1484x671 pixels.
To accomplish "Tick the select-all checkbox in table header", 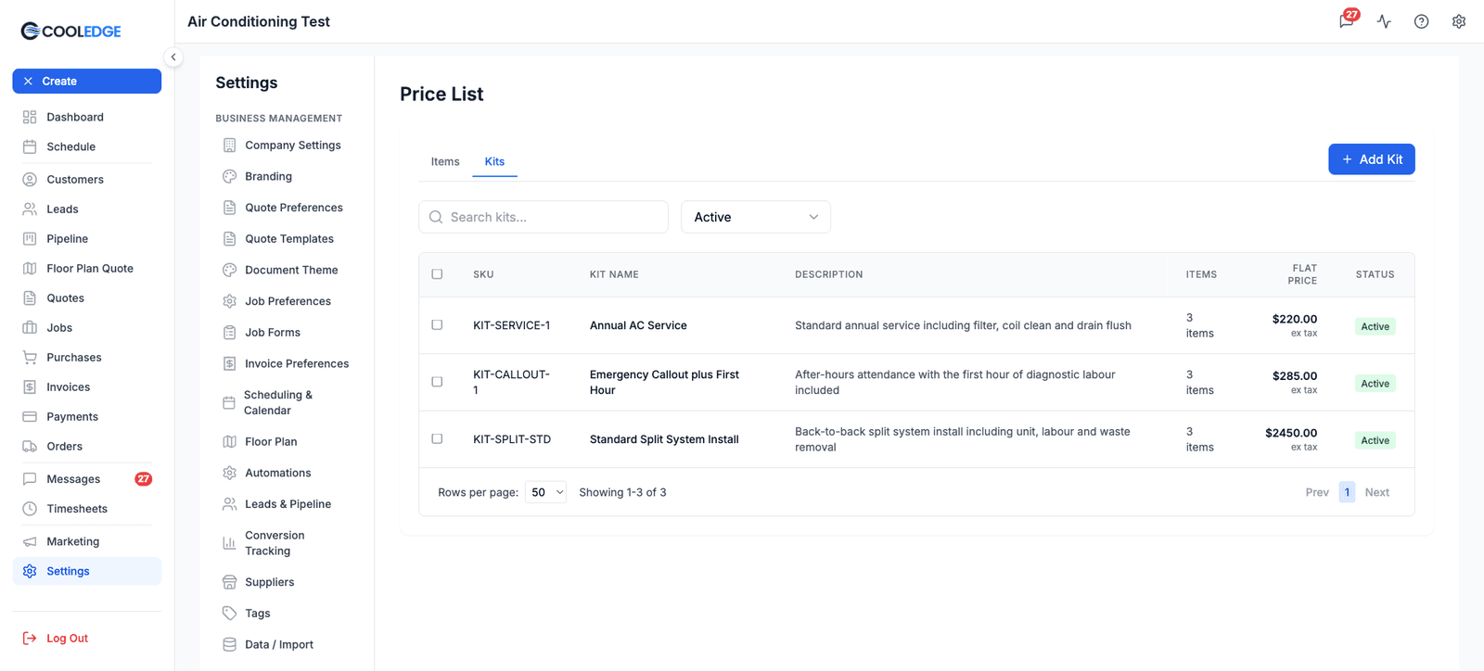I will click(x=437, y=274).
